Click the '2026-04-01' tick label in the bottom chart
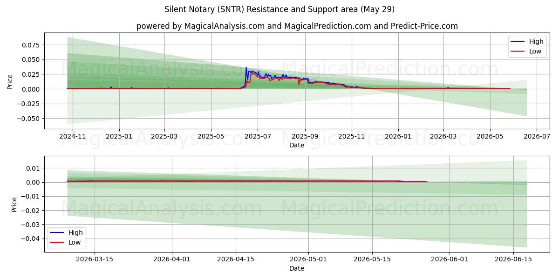 click(172, 259)
